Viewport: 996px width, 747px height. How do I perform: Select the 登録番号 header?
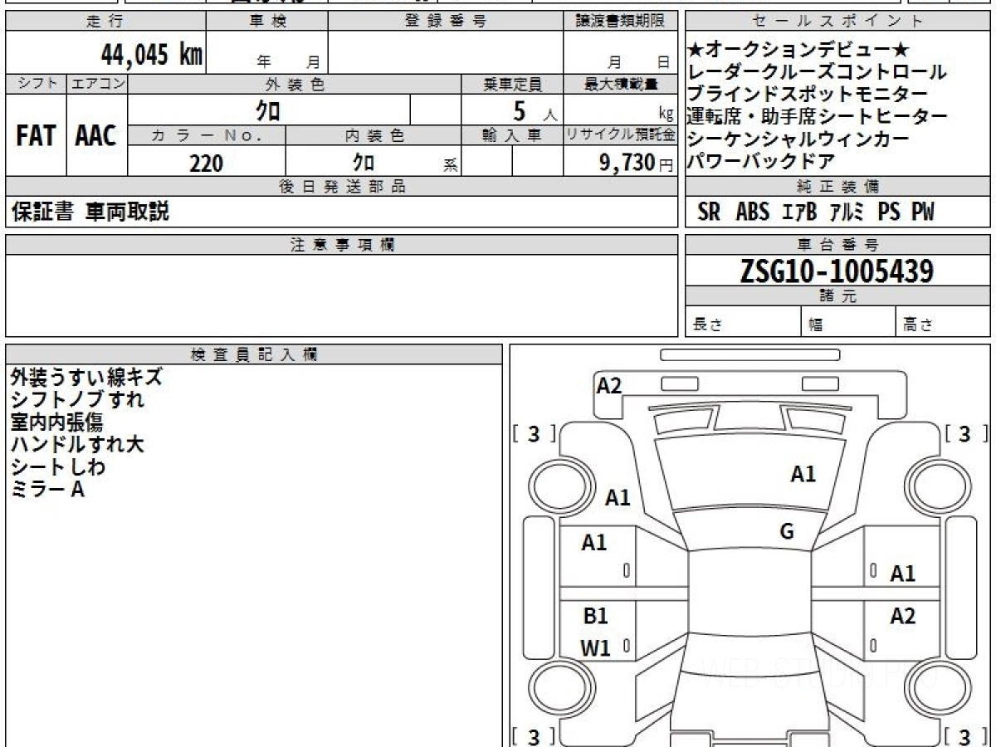click(x=445, y=22)
